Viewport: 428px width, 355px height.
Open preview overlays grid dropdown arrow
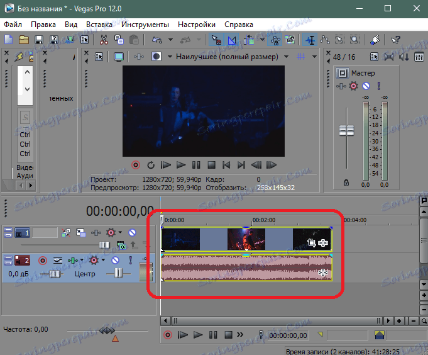(x=314, y=57)
